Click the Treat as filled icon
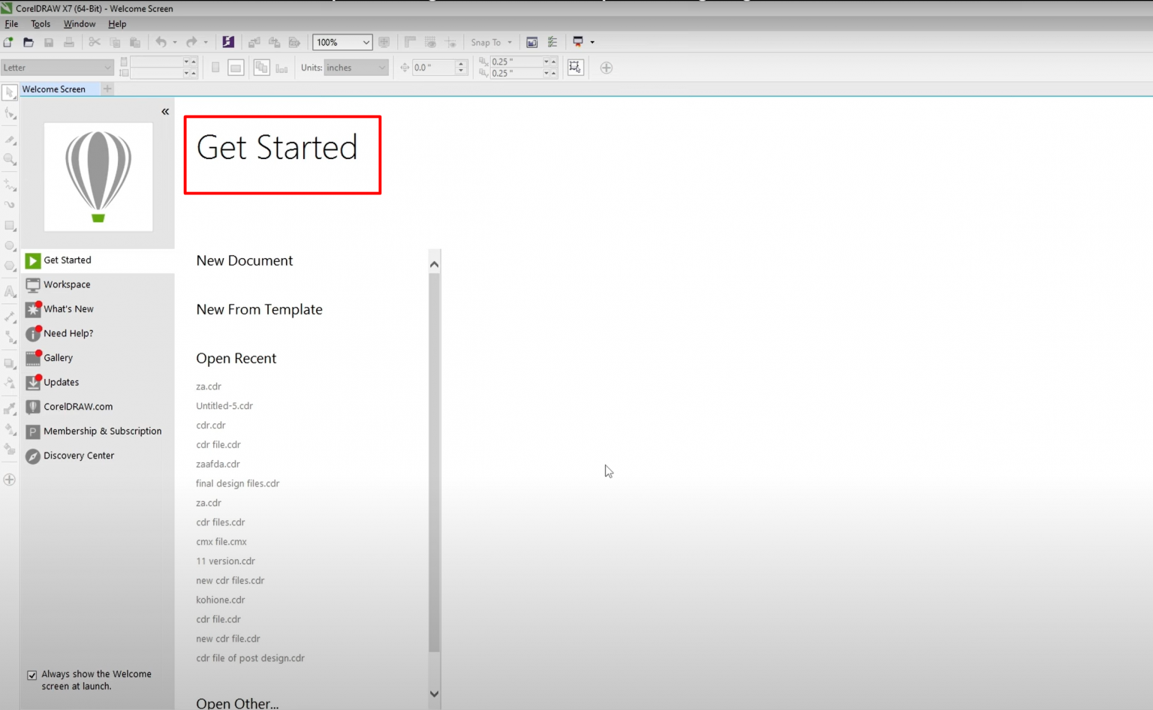The height and width of the screenshot is (710, 1153). click(x=575, y=68)
